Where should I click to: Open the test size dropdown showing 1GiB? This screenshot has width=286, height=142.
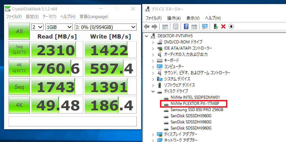click(59, 27)
